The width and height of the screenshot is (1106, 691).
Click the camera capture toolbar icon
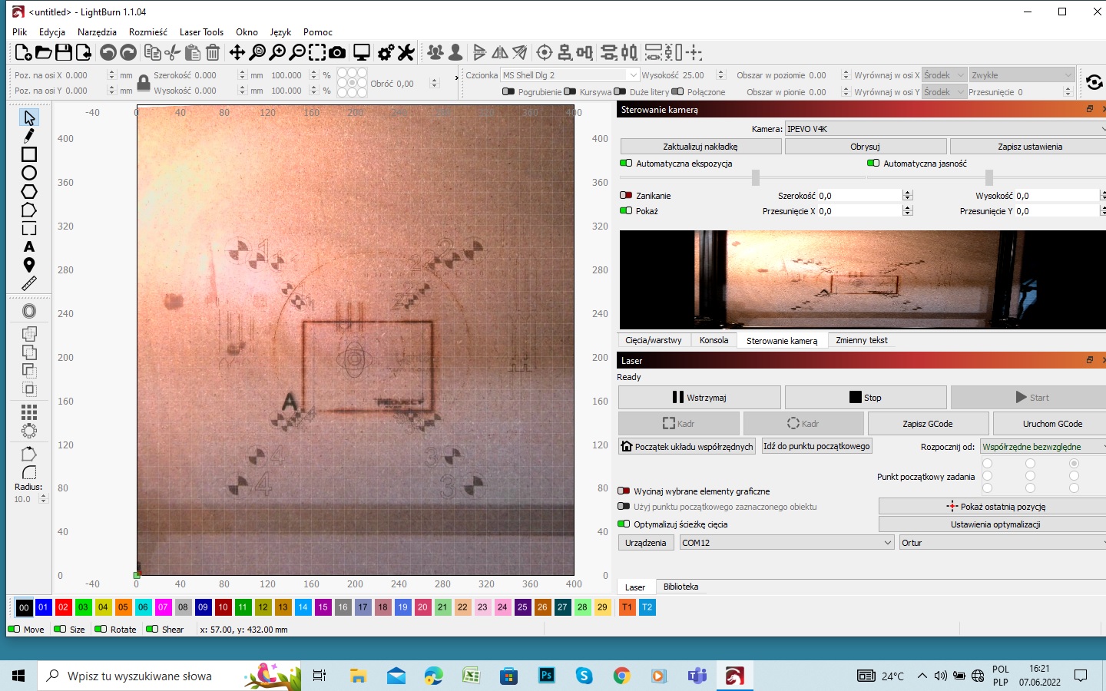(x=337, y=52)
